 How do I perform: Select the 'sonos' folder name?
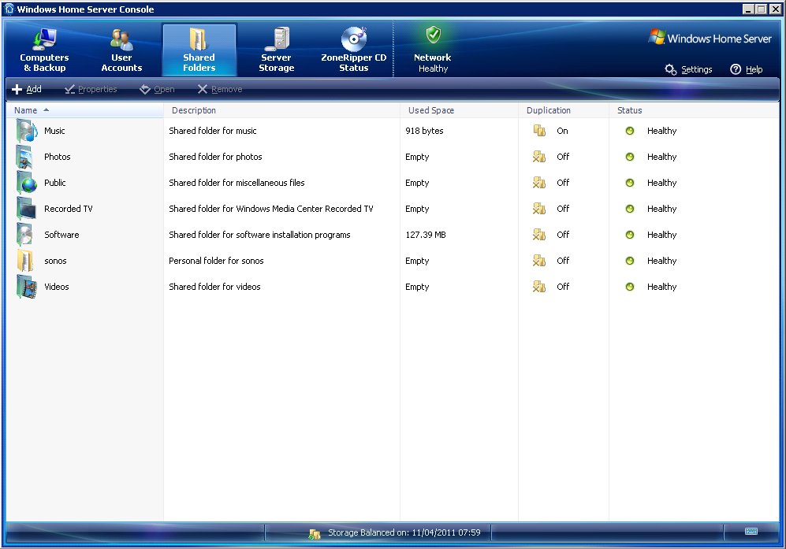55,261
